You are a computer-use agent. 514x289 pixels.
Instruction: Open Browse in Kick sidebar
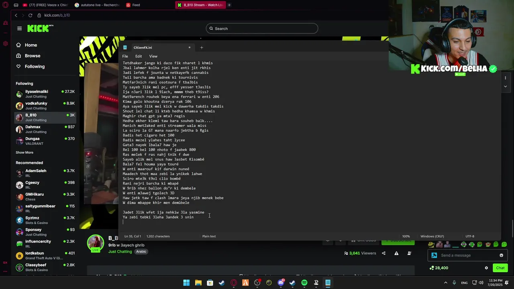pyautogui.click(x=28, y=56)
